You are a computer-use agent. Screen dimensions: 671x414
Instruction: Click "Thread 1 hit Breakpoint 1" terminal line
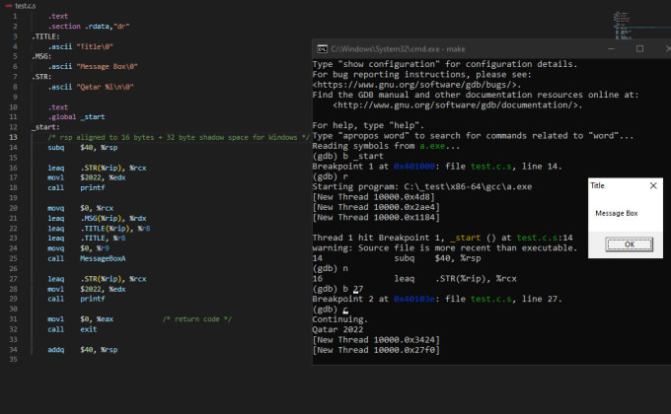pos(442,238)
